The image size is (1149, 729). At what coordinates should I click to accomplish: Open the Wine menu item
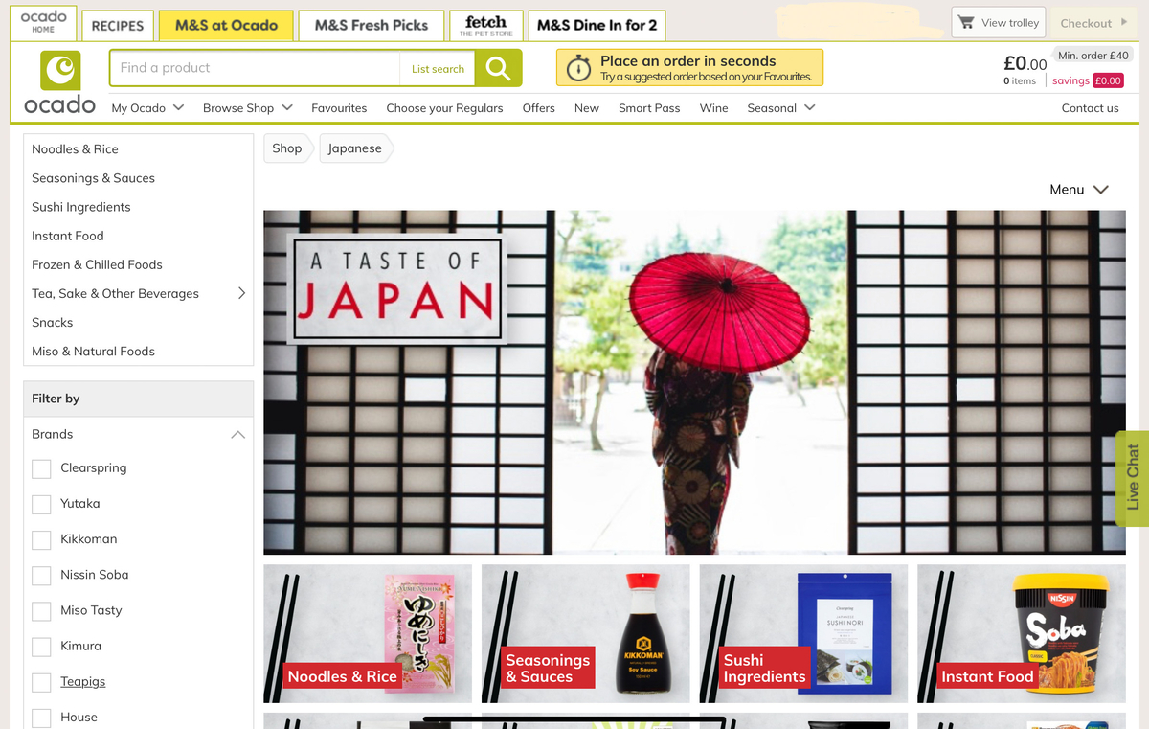(x=714, y=108)
